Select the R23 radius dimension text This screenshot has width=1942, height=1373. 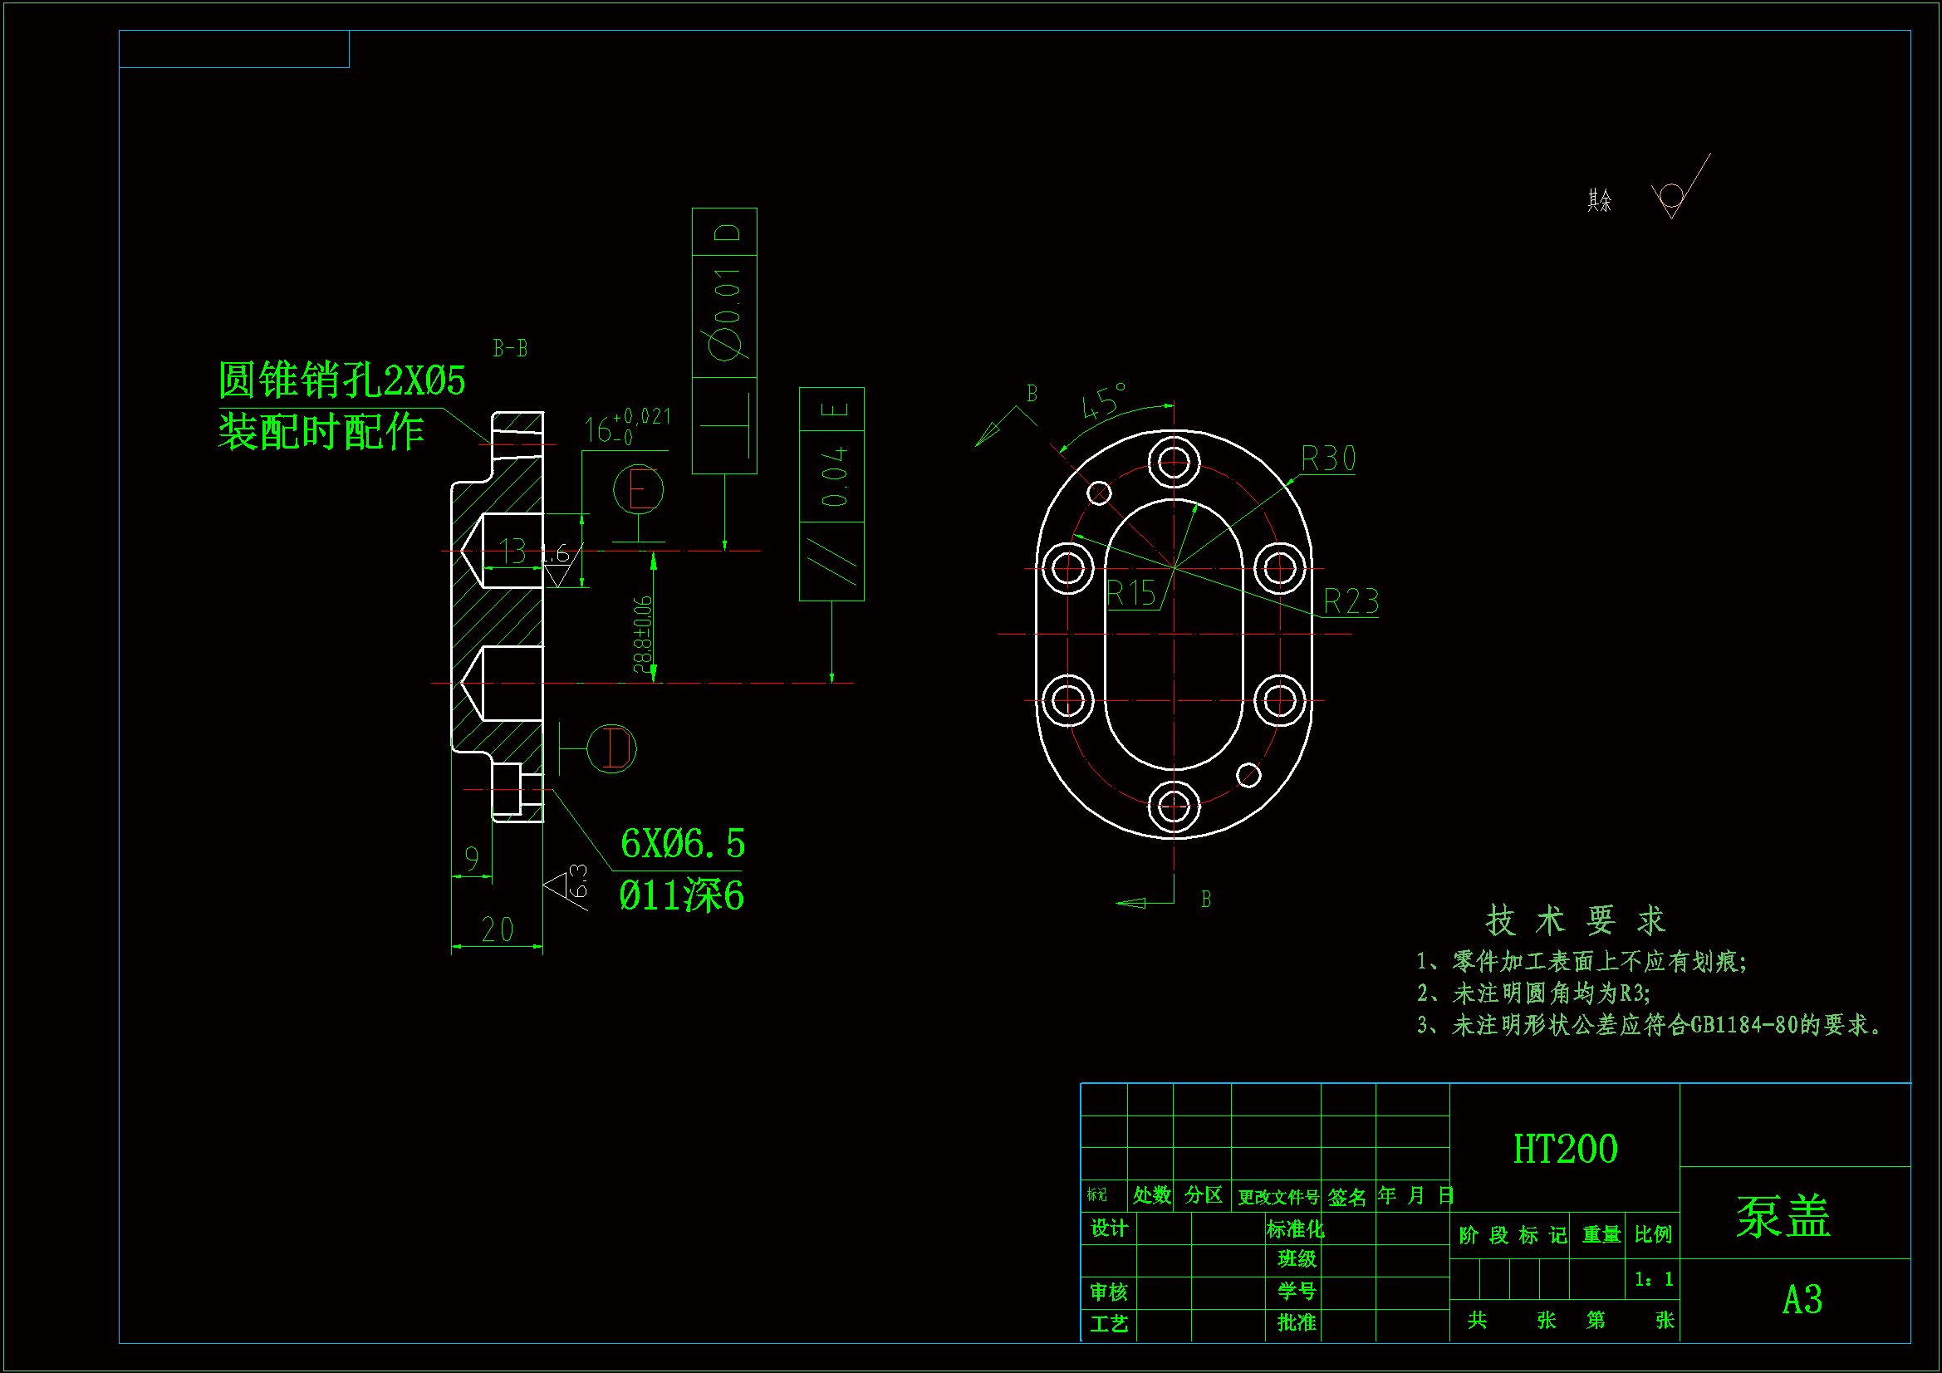[x=1350, y=602]
